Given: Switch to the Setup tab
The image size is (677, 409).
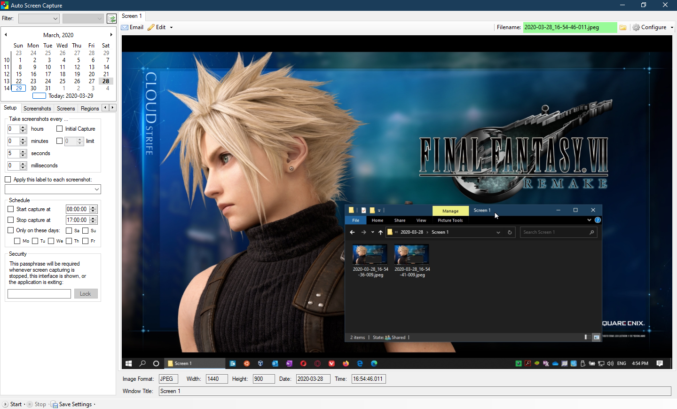Looking at the screenshot, I should point(10,108).
